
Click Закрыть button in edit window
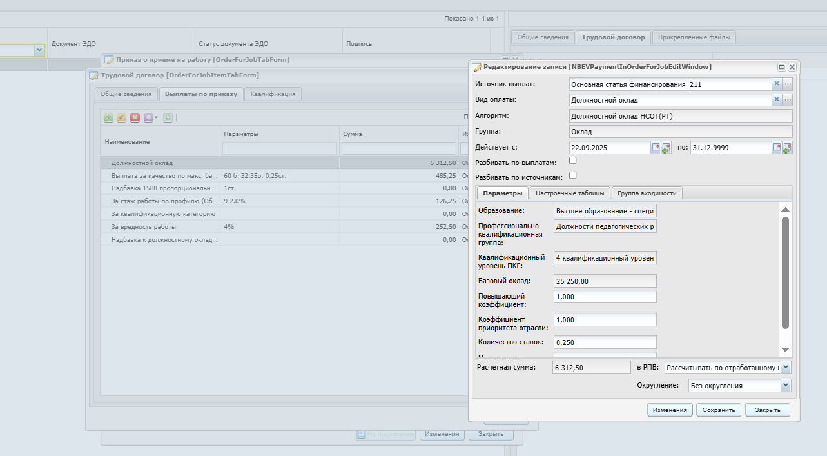pos(768,410)
